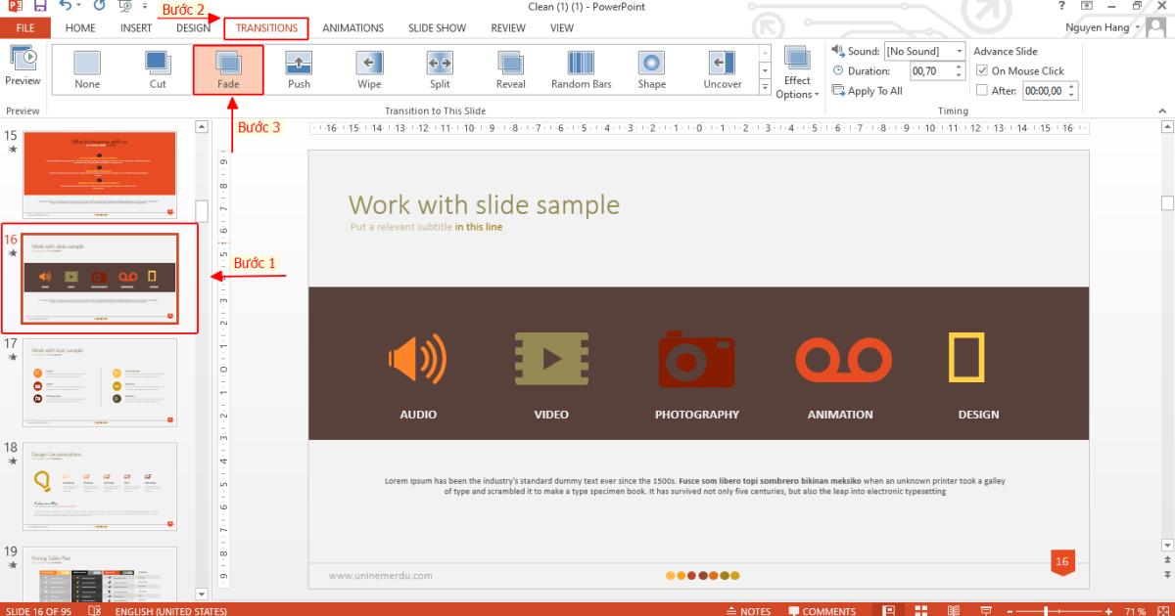Toggle the On Mouse Click checkbox
The height and width of the screenshot is (616, 1175).
click(982, 70)
